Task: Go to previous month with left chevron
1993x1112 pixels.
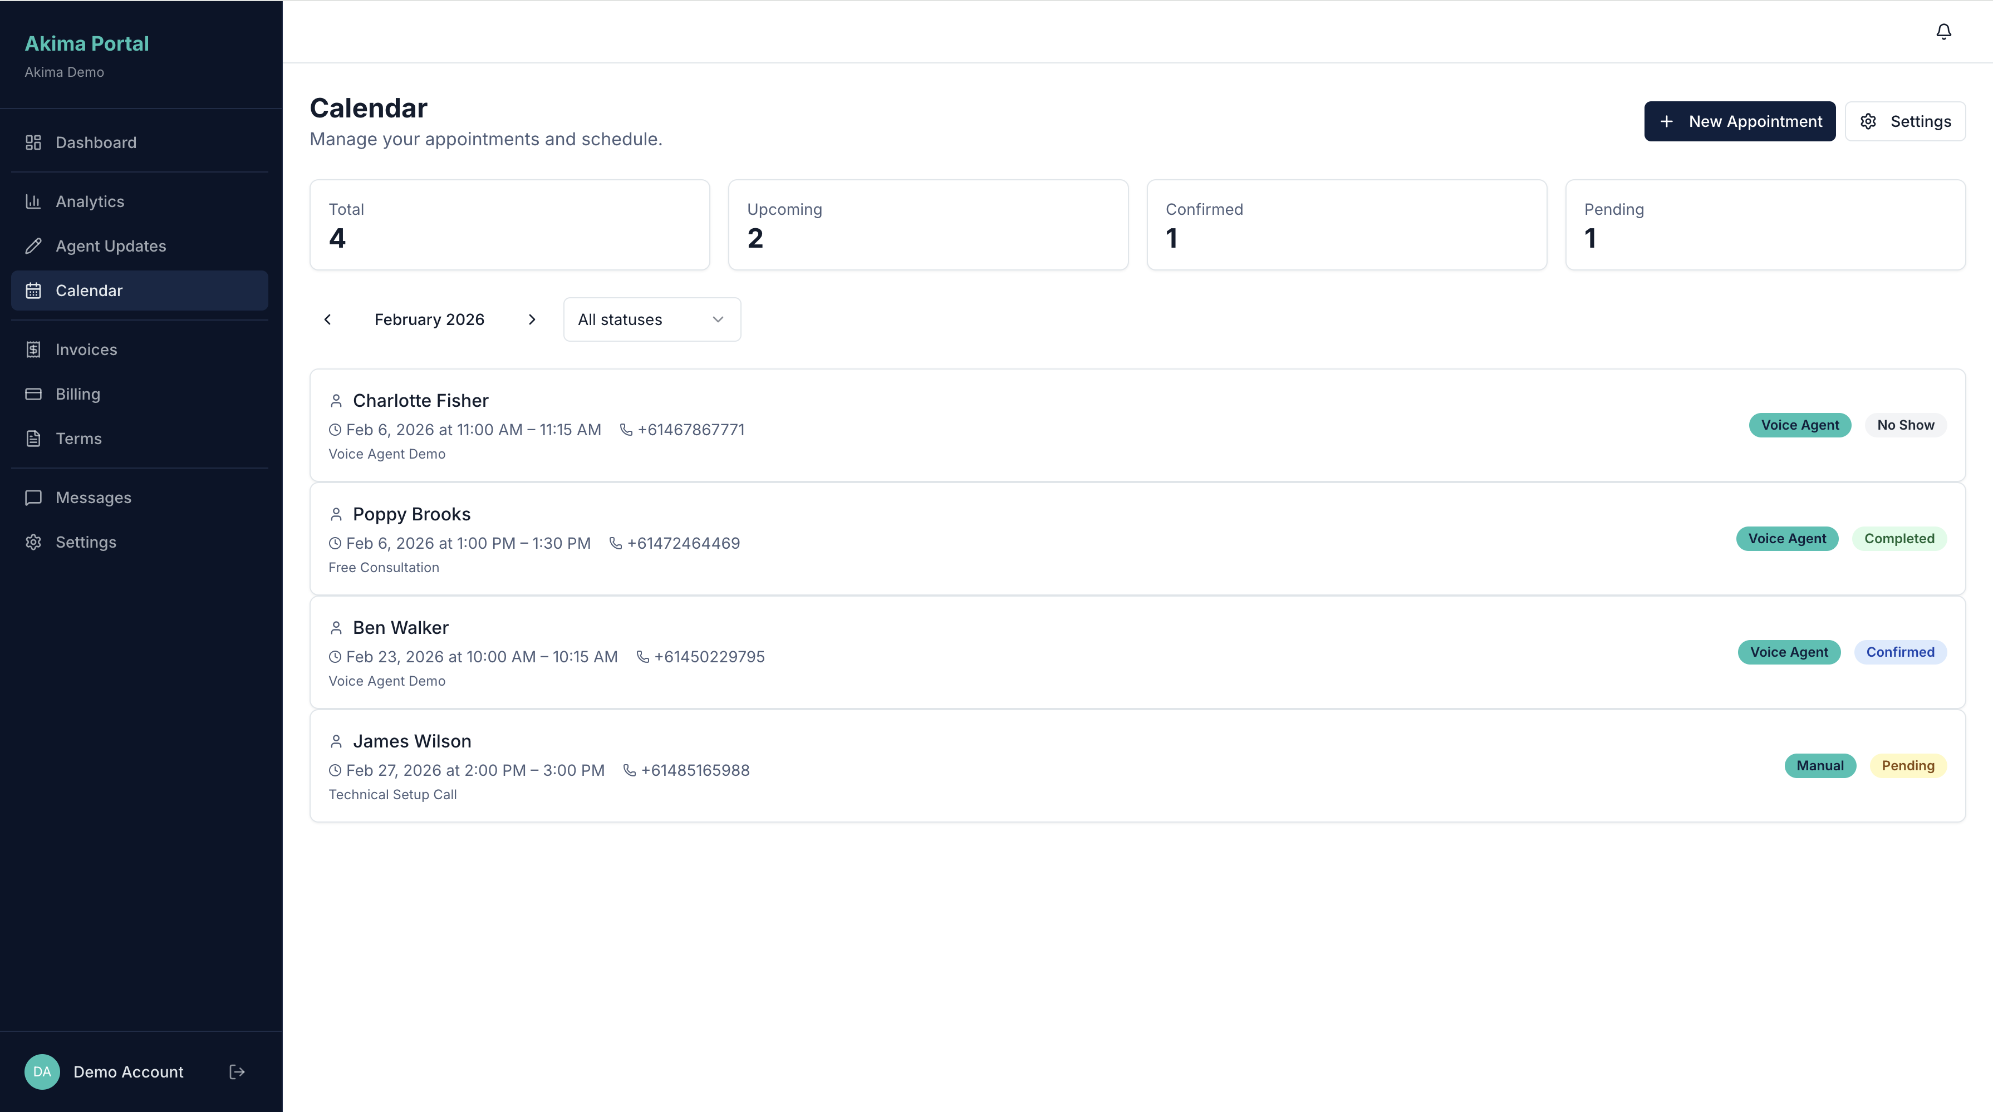Action: click(x=328, y=318)
